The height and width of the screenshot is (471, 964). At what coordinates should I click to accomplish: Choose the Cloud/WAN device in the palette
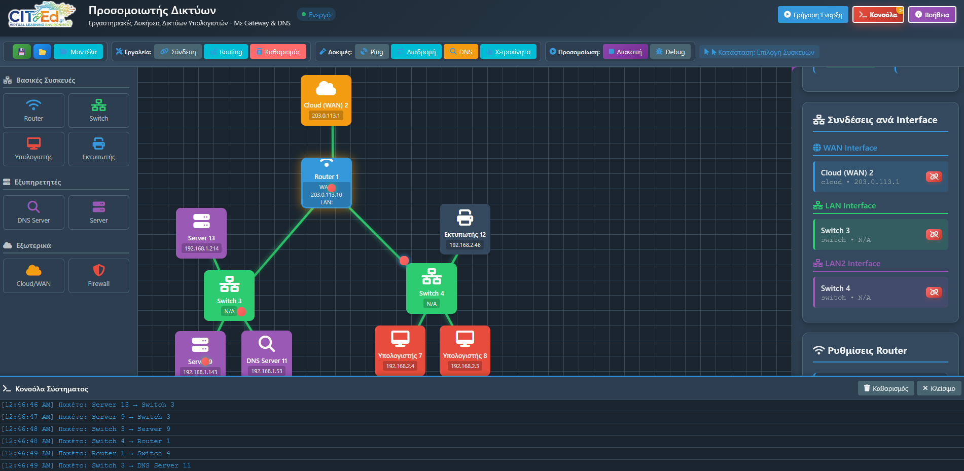click(x=33, y=276)
